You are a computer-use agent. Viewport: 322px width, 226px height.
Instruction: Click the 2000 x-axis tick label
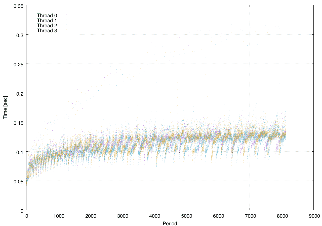(x=90, y=216)
